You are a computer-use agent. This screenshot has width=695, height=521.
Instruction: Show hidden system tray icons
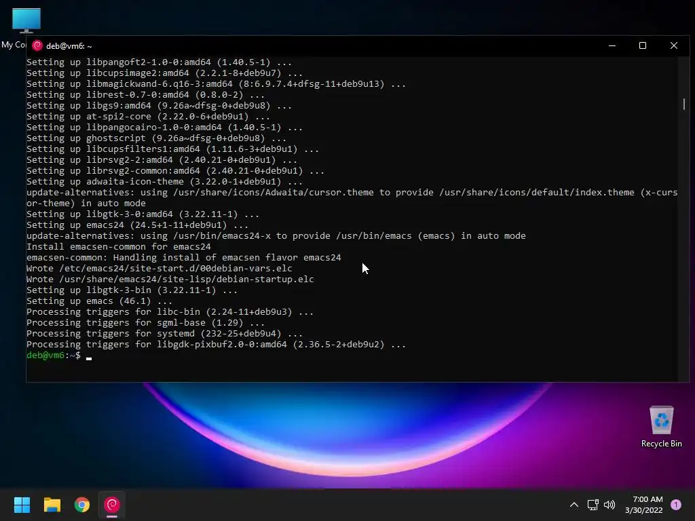[574, 505]
